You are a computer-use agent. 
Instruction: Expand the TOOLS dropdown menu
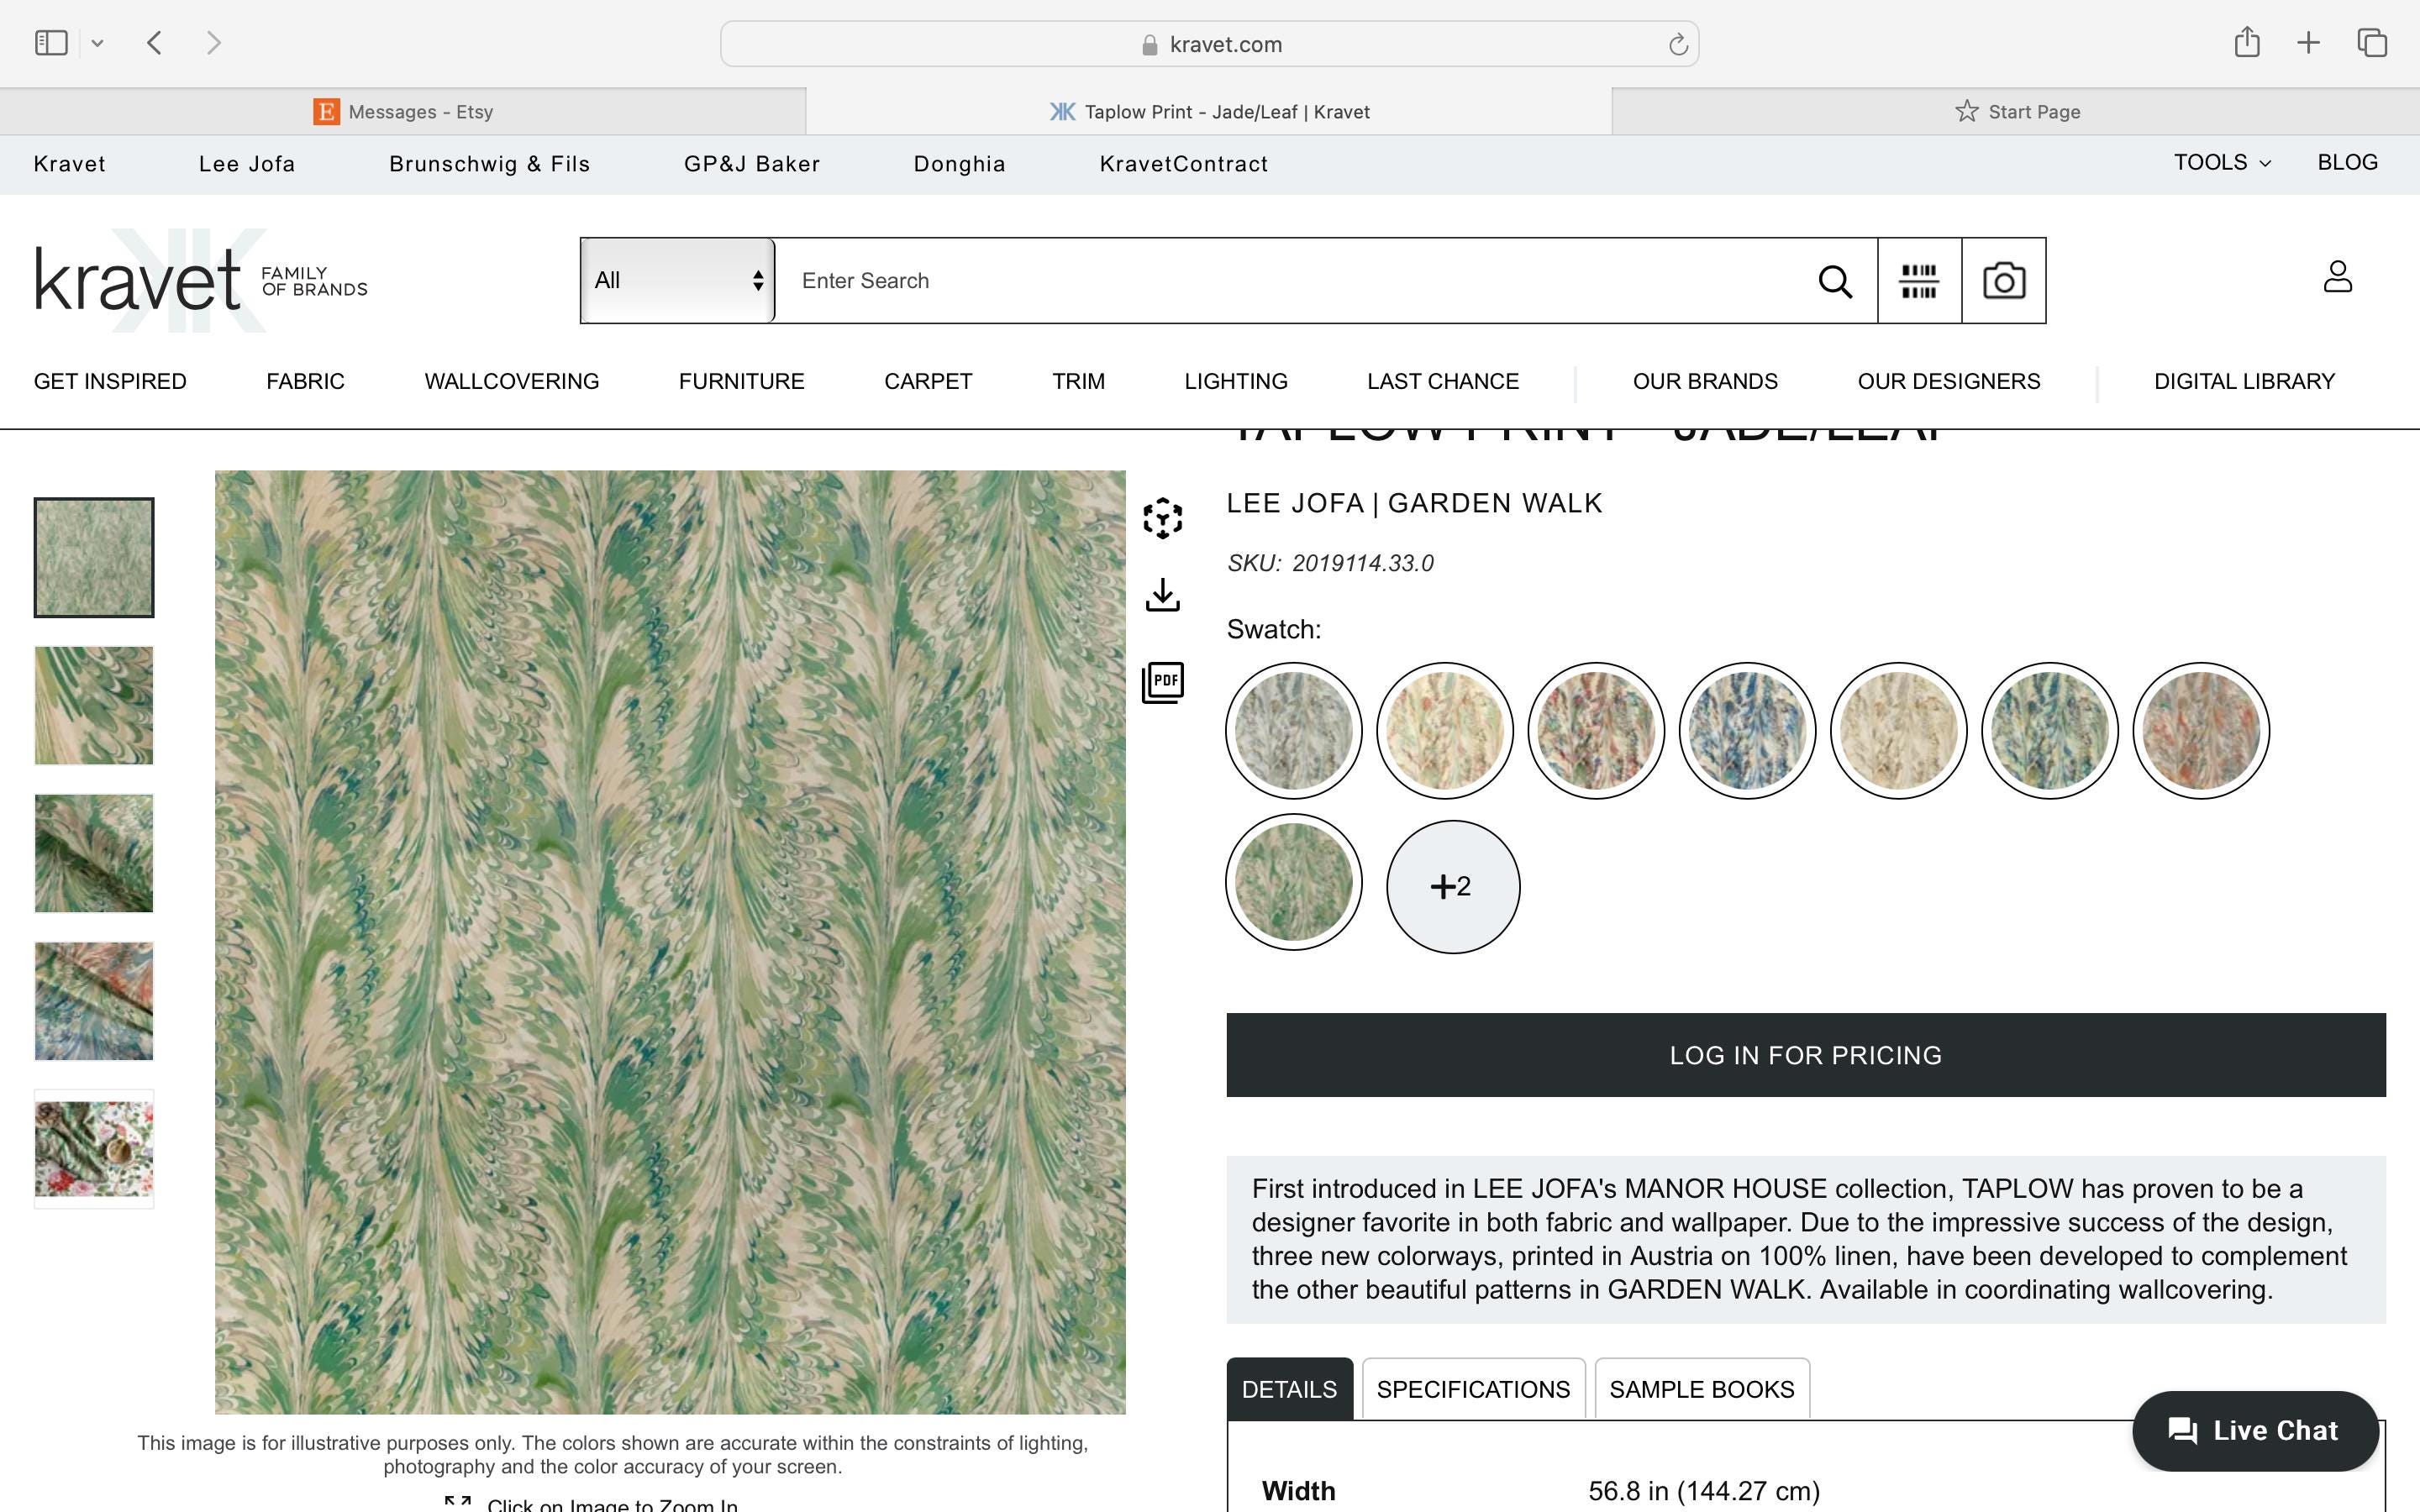click(2221, 163)
